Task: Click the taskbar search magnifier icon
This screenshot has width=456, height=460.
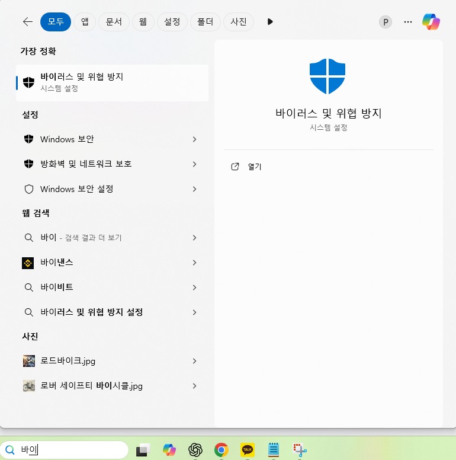Action: coord(10,450)
